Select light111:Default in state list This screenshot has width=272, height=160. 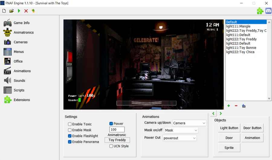246,35
